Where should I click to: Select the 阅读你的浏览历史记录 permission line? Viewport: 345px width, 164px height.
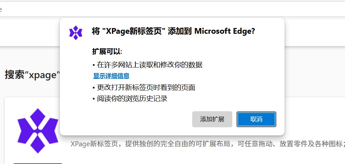tap(132, 99)
